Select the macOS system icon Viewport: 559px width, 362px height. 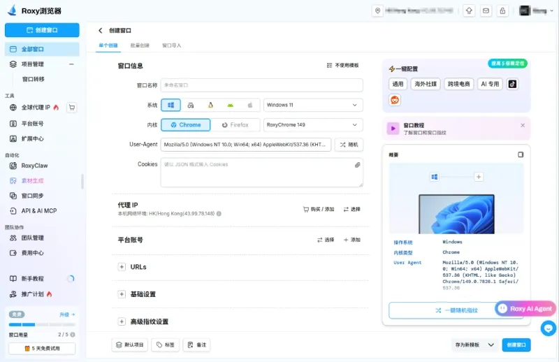[191, 106]
